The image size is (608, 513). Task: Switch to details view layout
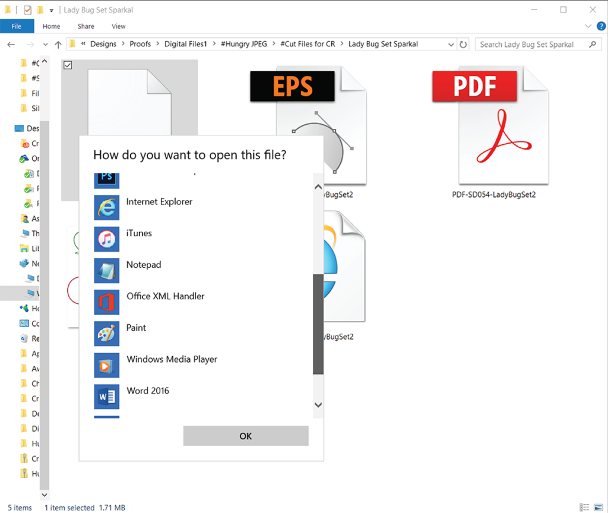pyautogui.click(x=584, y=507)
